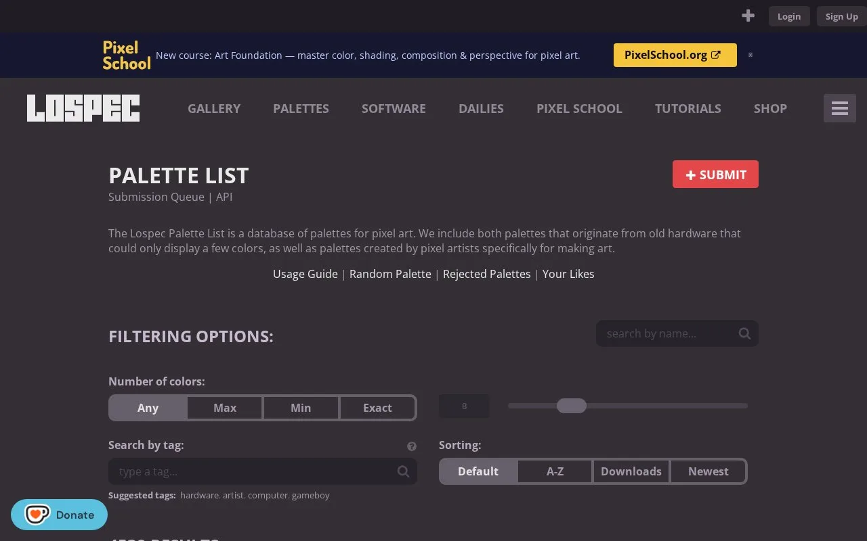This screenshot has width=867, height=541.
Task: Click the Filtering Options heading
Action: click(191, 336)
